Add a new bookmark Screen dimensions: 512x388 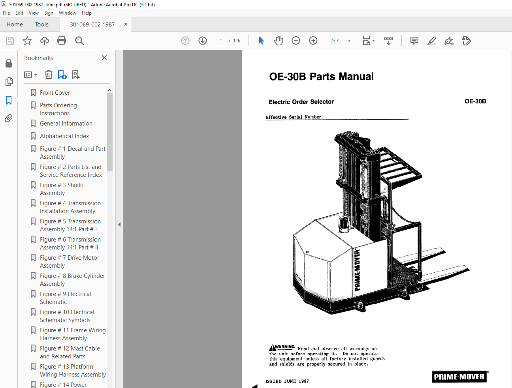(x=62, y=75)
